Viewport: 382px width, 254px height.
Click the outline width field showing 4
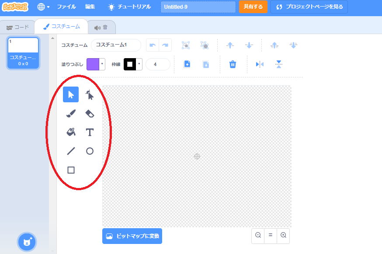(158, 64)
